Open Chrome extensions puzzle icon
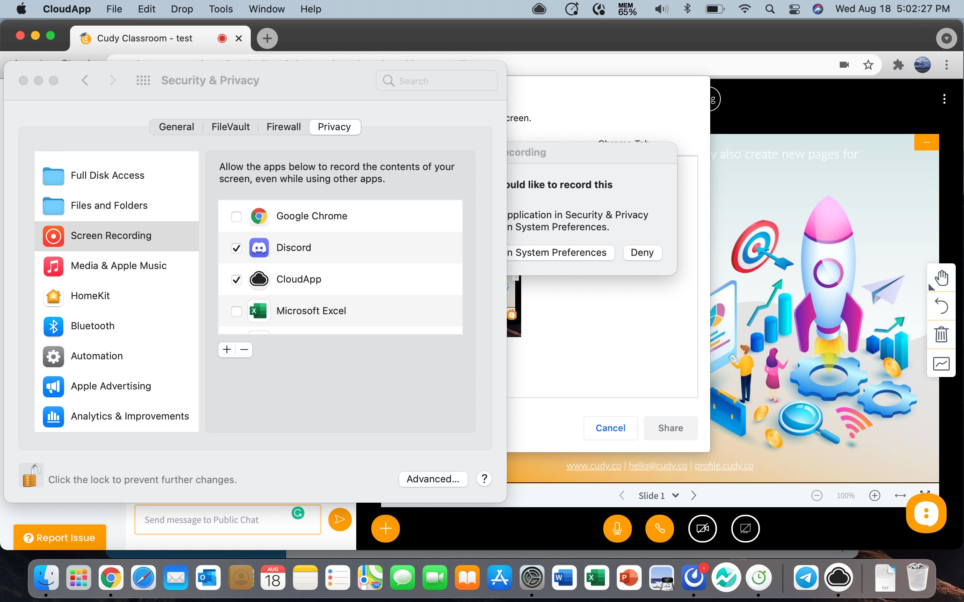The height and width of the screenshot is (602, 964). (898, 64)
